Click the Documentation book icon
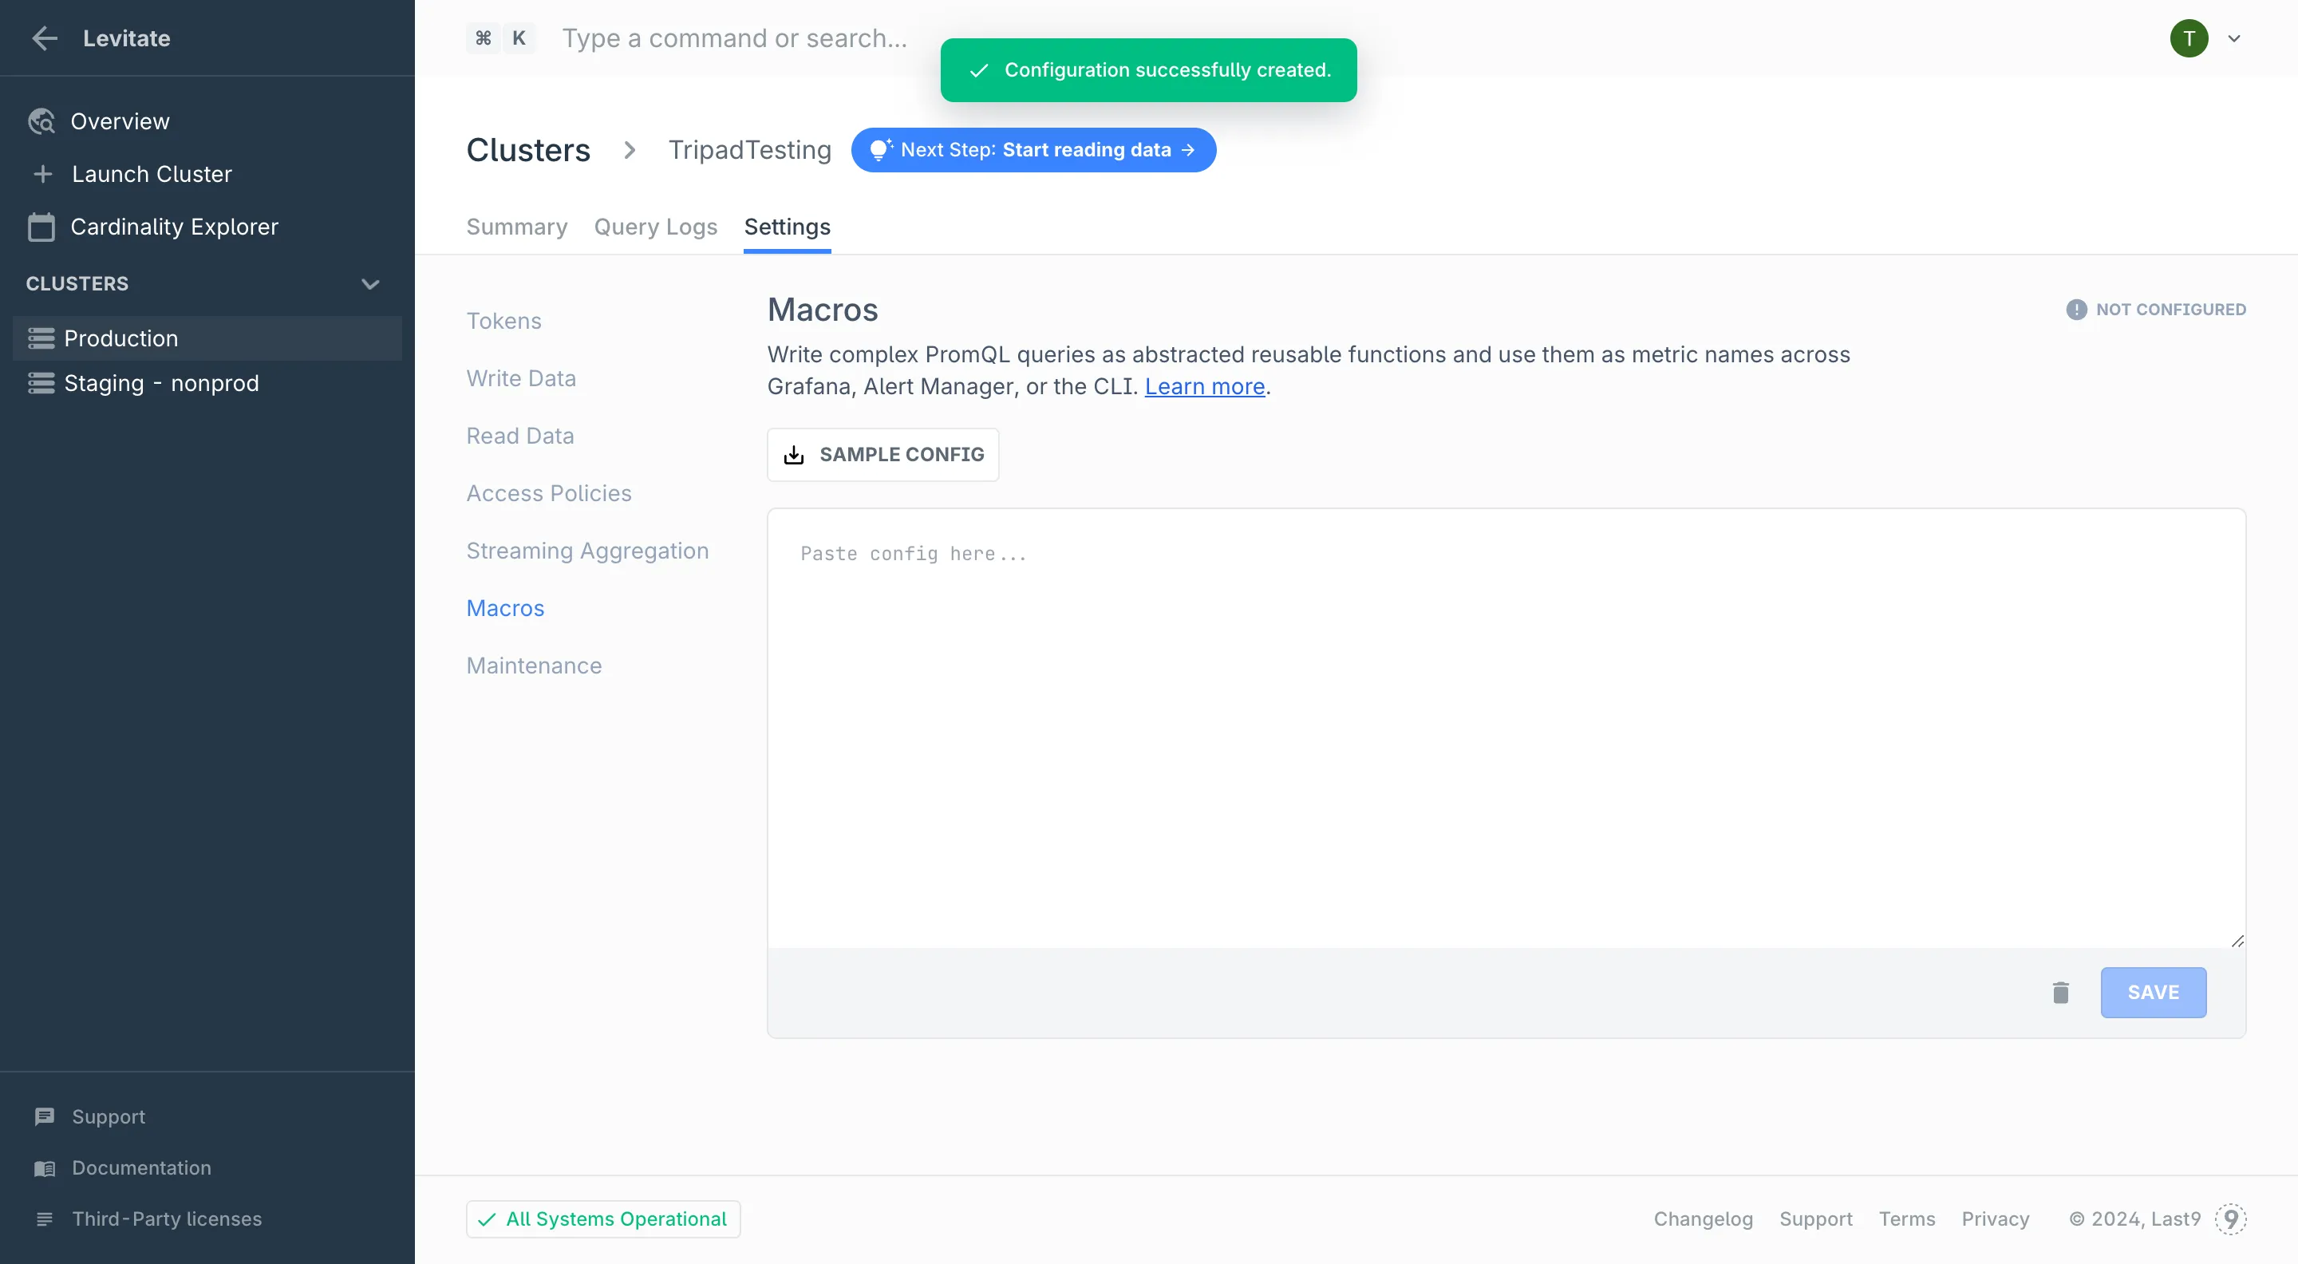The height and width of the screenshot is (1264, 2298). pos(44,1167)
